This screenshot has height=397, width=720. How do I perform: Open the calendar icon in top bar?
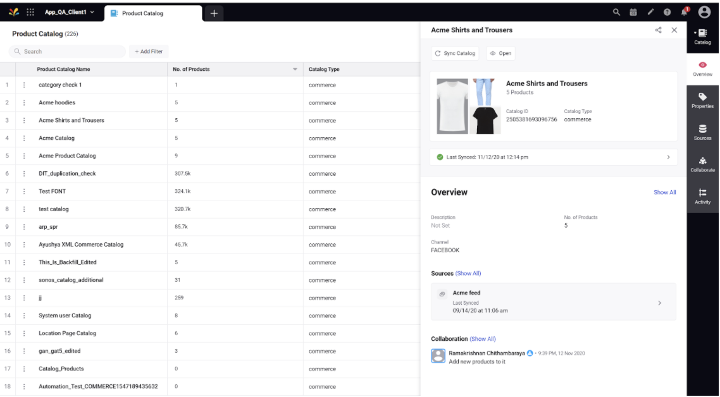point(633,13)
